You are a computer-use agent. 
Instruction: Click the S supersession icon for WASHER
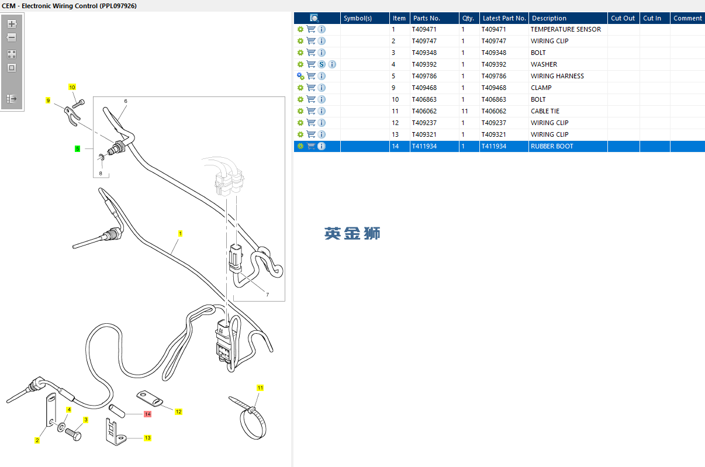coord(322,64)
